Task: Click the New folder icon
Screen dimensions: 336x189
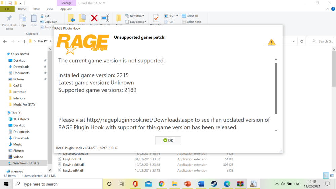Action: pos(119,19)
